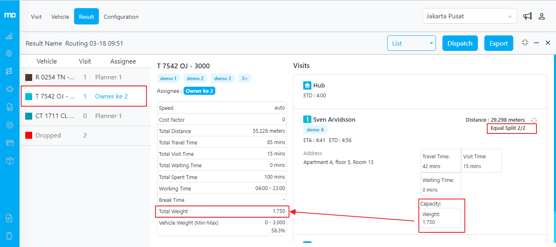Viewport: 556px width, 247px height.
Task: Open the Jakarta Pusat hub dropdown
Action: pyautogui.click(x=469, y=16)
